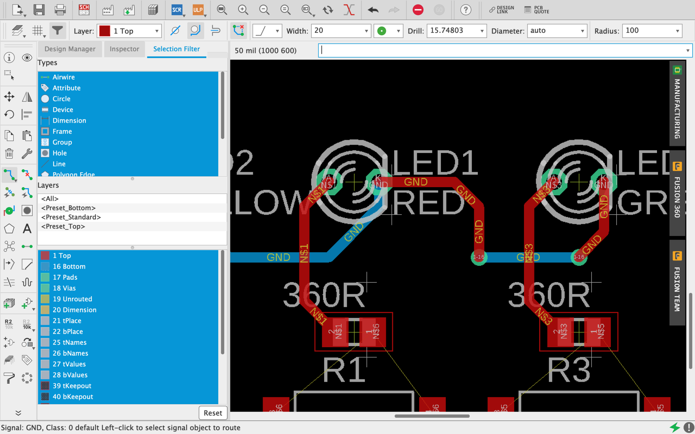Run a ULP user language program
The width and height of the screenshot is (695, 434).
(198, 10)
